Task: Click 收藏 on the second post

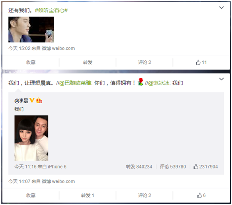Action: tap(31, 195)
